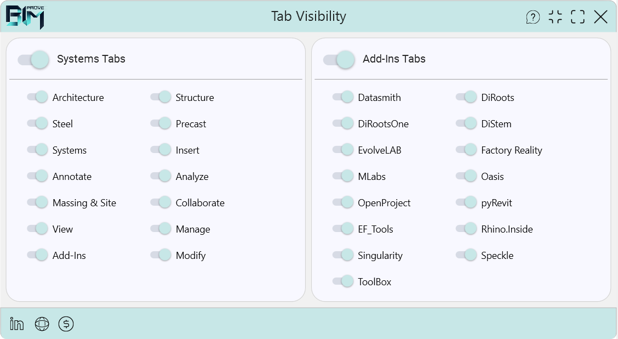Image resolution: width=618 pixels, height=339 pixels.
Task: Toggle all Add-Ins Tabs master switch
Action: [x=339, y=59]
